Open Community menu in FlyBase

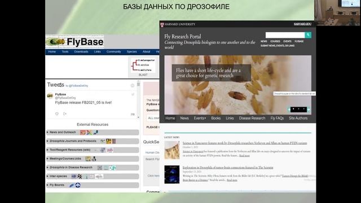(114, 52)
